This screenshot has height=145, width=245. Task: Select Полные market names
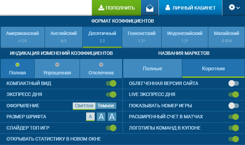(152, 68)
